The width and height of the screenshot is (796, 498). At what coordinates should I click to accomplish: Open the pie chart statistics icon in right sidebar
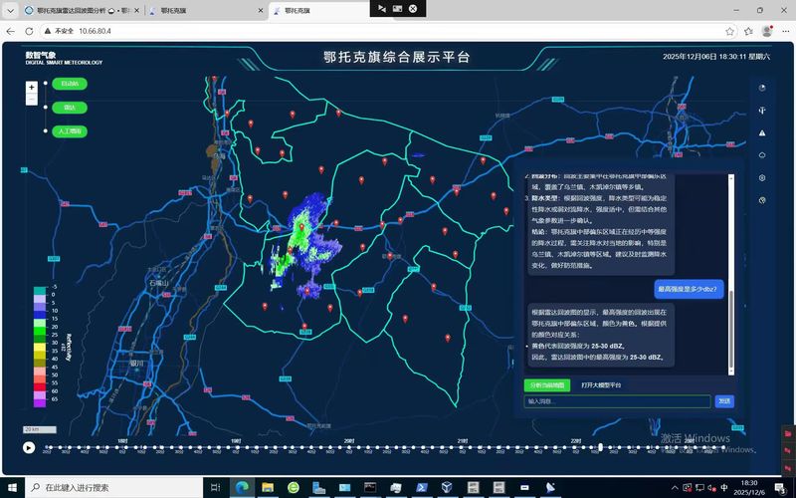762,88
